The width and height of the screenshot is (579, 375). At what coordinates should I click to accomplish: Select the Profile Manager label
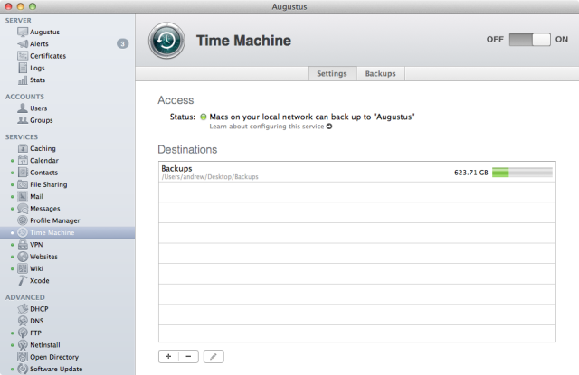55,220
